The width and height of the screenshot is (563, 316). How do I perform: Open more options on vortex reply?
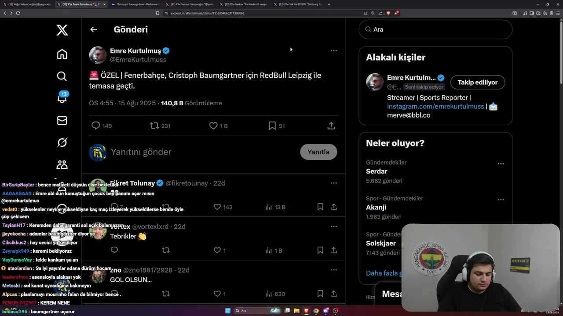pos(334,226)
